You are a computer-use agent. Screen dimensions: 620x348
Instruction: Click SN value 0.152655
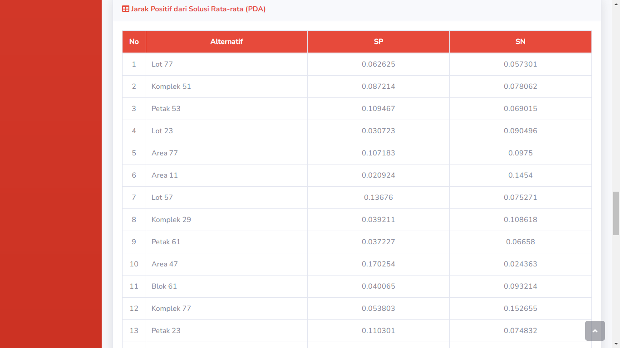[x=521, y=309]
